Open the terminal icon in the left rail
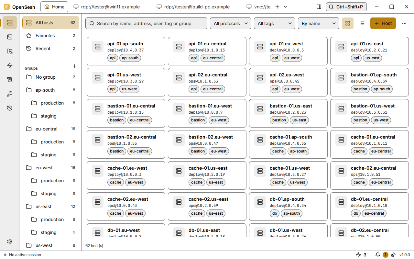This screenshot has height=259, width=414. tap(10, 37)
